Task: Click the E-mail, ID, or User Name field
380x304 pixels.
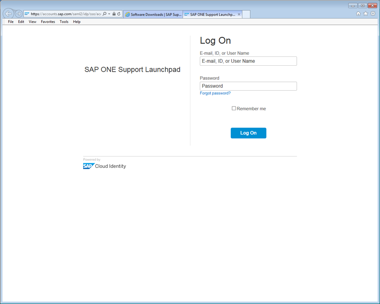Action: click(248, 61)
